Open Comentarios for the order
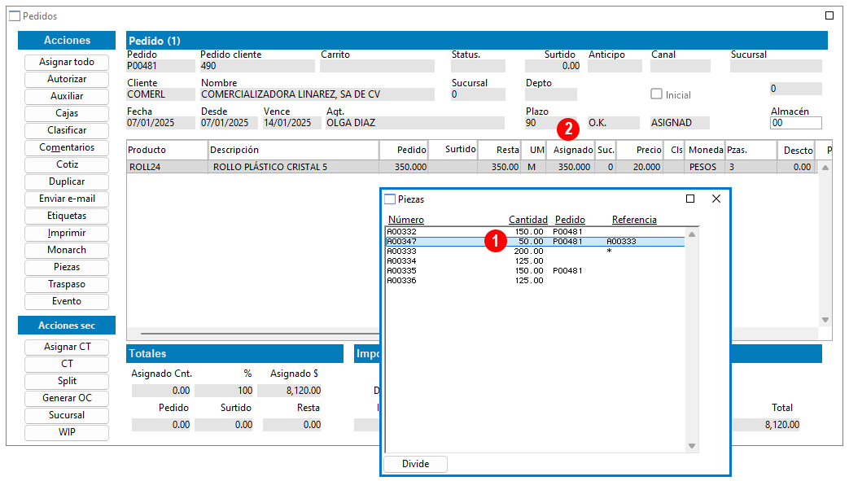The height and width of the screenshot is (481, 849). click(67, 147)
